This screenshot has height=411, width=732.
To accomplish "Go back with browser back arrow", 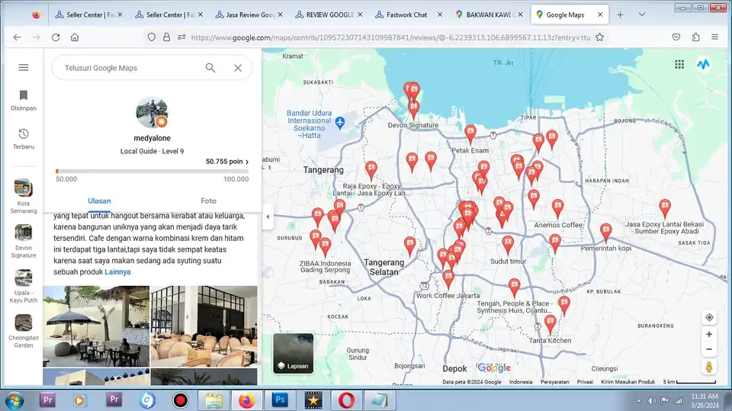I will 17,37.
